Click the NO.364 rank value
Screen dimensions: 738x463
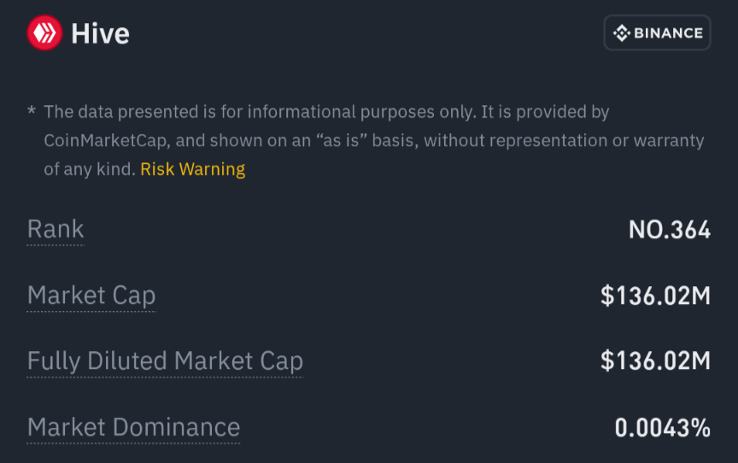pyautogui.click(x=670, y=230)
